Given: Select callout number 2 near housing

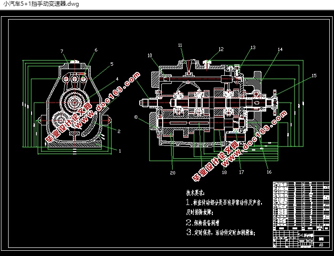Looking at the screenshot, I should pos(119,131).
